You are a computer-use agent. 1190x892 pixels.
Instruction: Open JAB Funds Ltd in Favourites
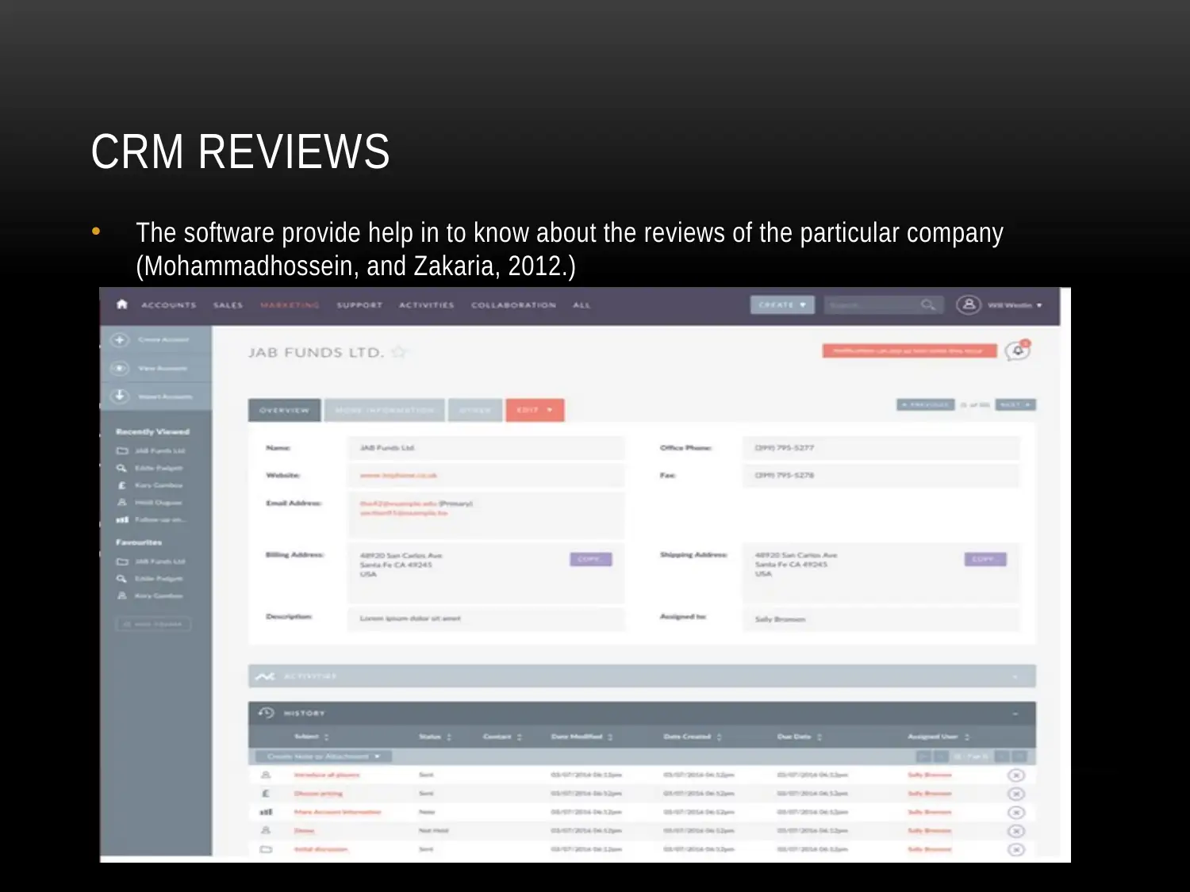pyautogui.click(x=159, y=561)
